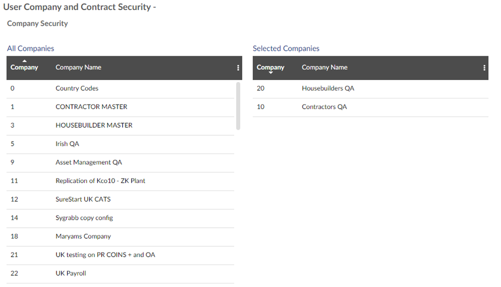Select UK testing on PR COINS row
Image resolution: width=501 pixels, height=287 pixels.
[x=121, y=255]
